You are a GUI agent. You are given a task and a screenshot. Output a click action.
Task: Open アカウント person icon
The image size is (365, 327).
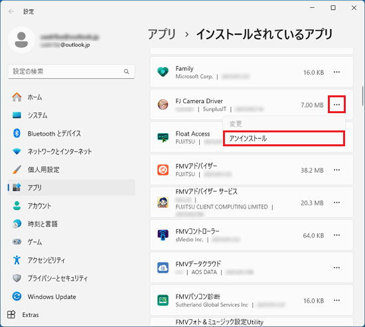17,206
